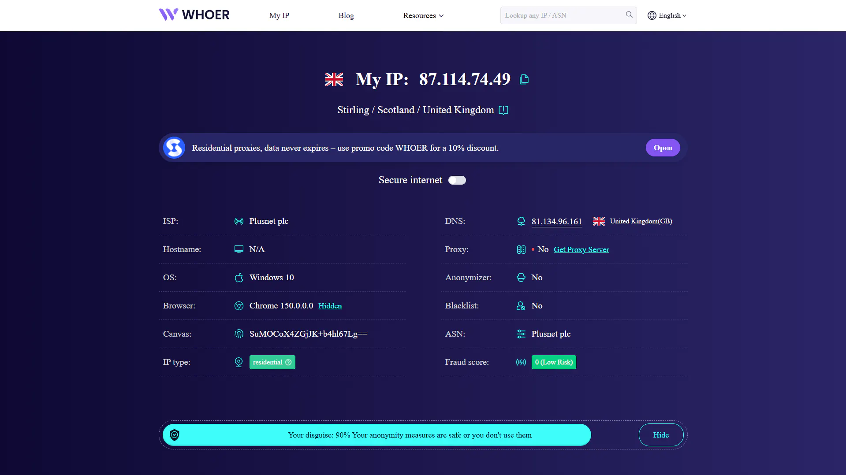This screenshot has width=846, height=475.
Task: Click the Hidden browser link
Action: [330, 306]
